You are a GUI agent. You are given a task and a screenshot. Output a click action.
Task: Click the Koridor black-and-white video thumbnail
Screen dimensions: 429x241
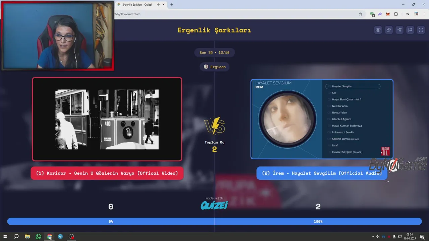(107, 119)
